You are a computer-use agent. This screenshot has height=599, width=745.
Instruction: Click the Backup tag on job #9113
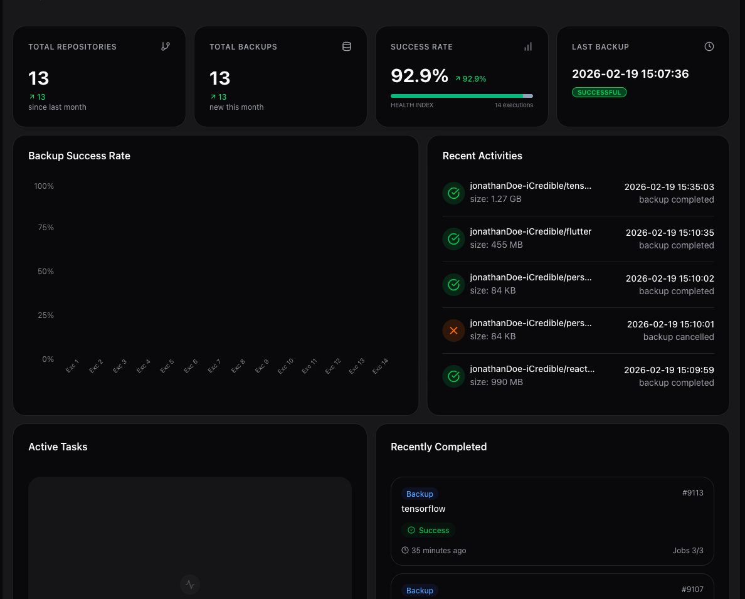click(420, 494)
